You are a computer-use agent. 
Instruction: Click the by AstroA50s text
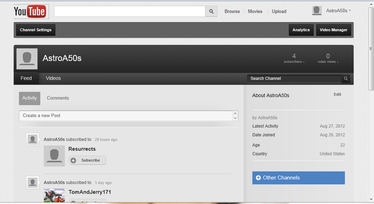[x=265, y=118]
